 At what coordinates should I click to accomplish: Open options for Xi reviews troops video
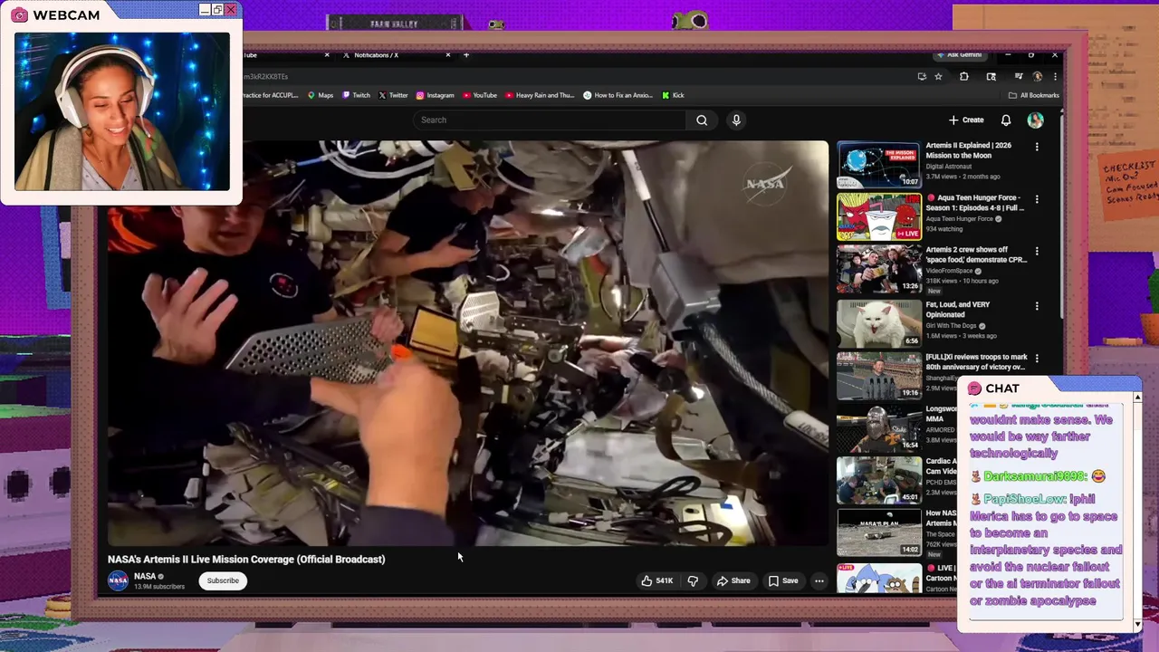click(x=1037, y=359)
